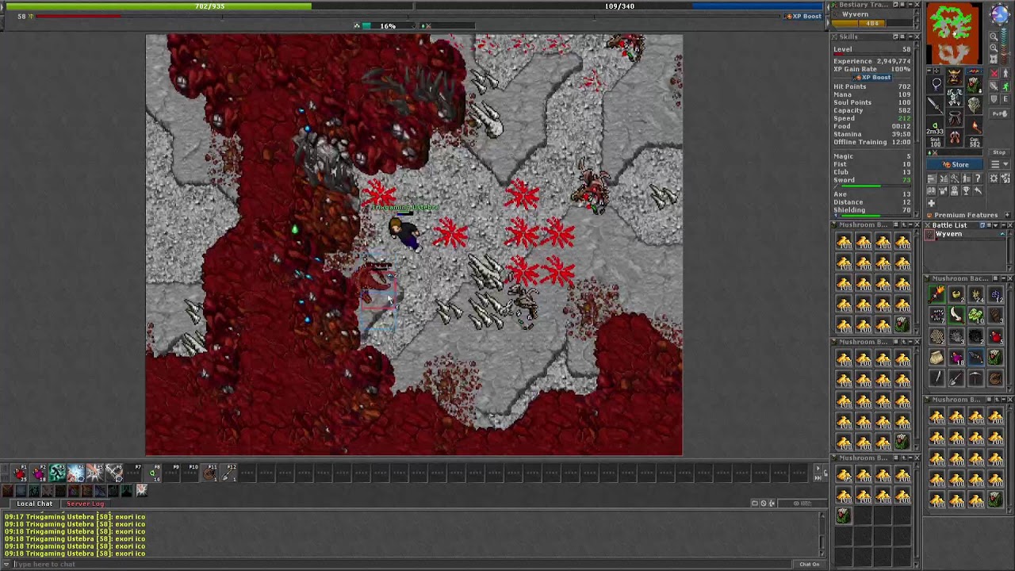1015x571 pixels.
Task: Toggle the red X secure mode
Action: 994,73
